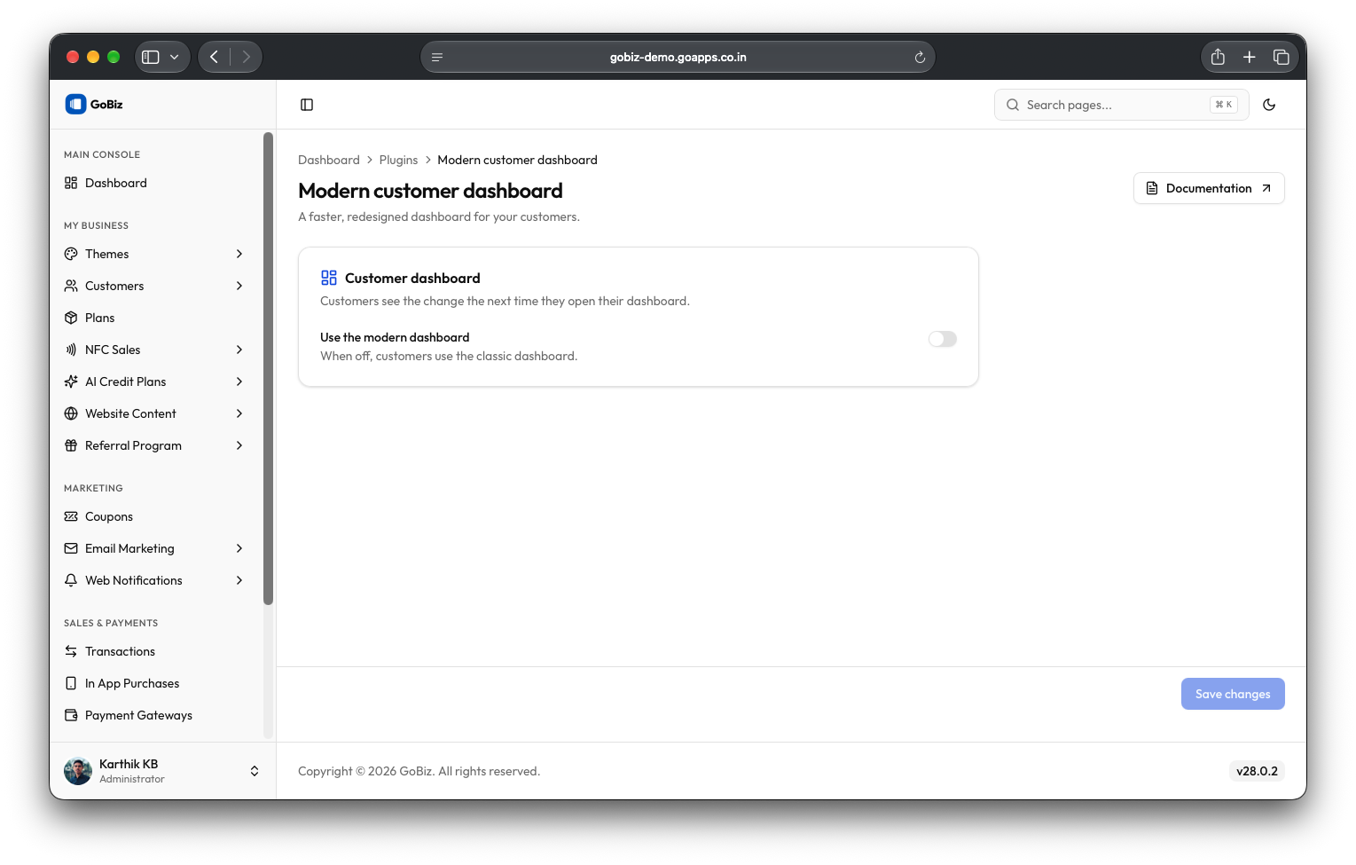Expand the Email Marketing chevron
This screenshot has height=865, width=1356.
tap(239, 548)
